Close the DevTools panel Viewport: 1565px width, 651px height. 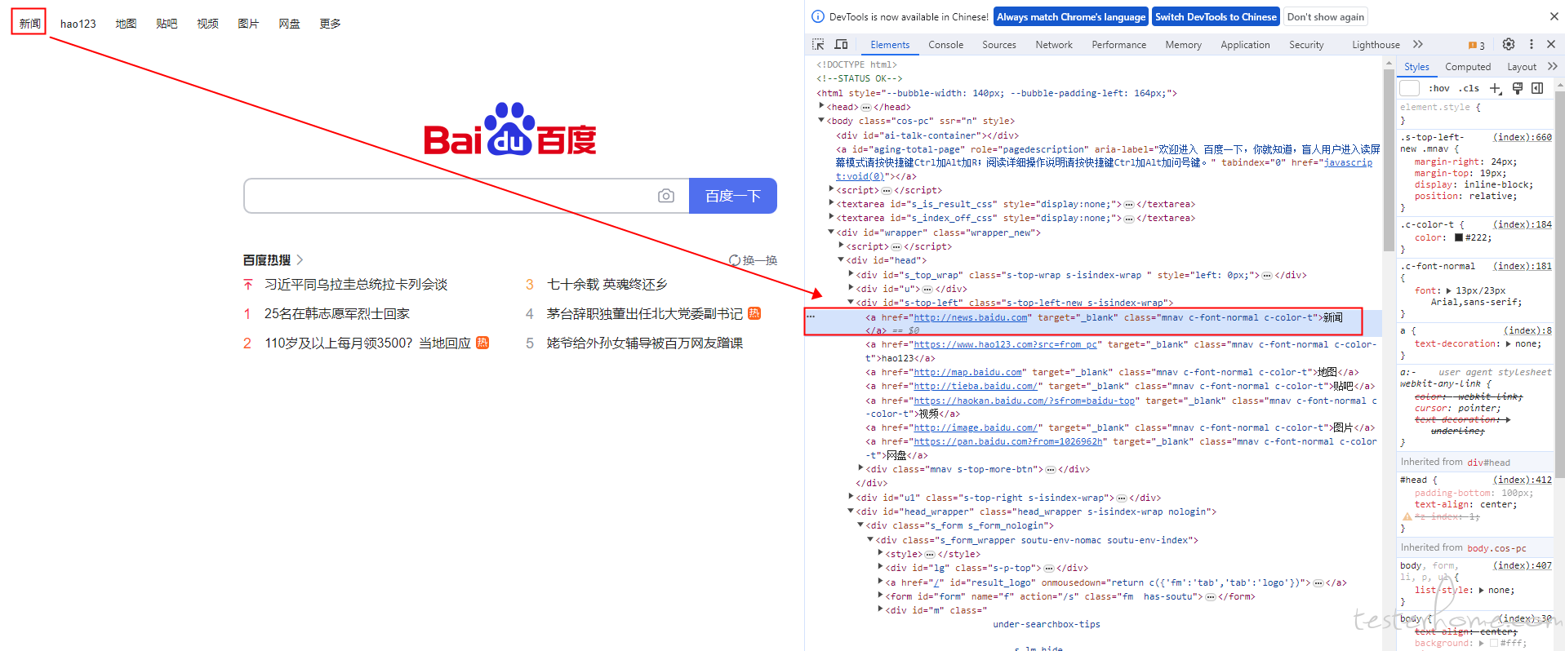click(1551, 44)
